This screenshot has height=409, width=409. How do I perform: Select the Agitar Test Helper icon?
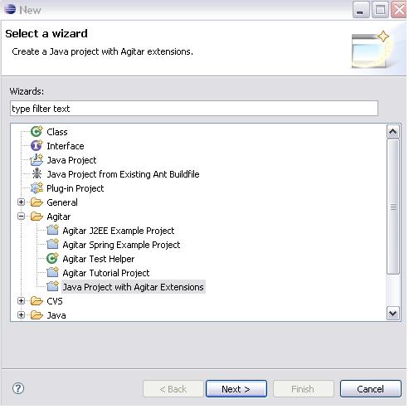tap(52, 259)
